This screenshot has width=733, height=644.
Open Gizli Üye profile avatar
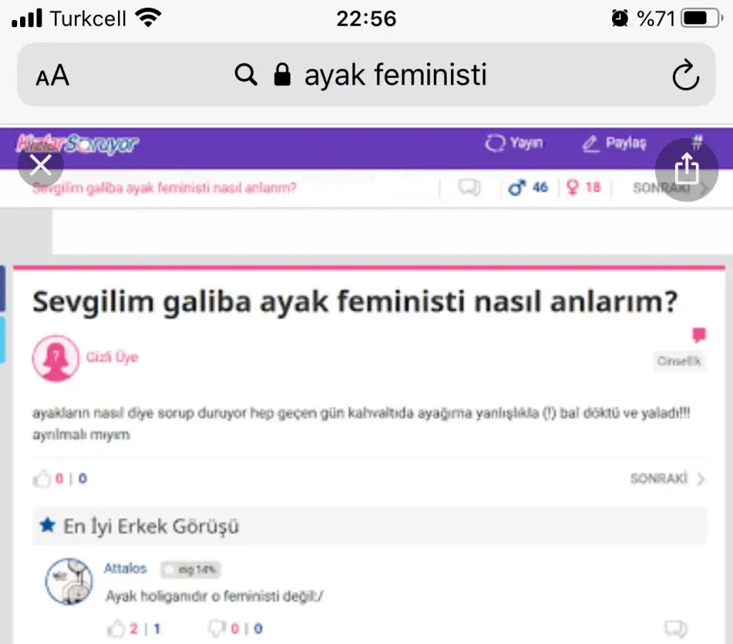(56, 358)
